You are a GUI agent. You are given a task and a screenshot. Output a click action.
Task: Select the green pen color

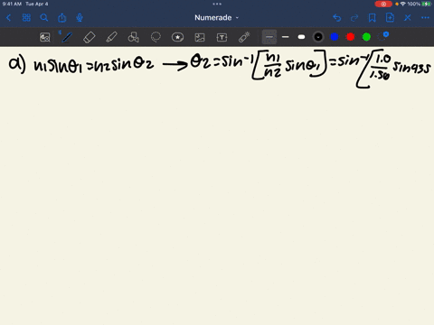point(366,37)
